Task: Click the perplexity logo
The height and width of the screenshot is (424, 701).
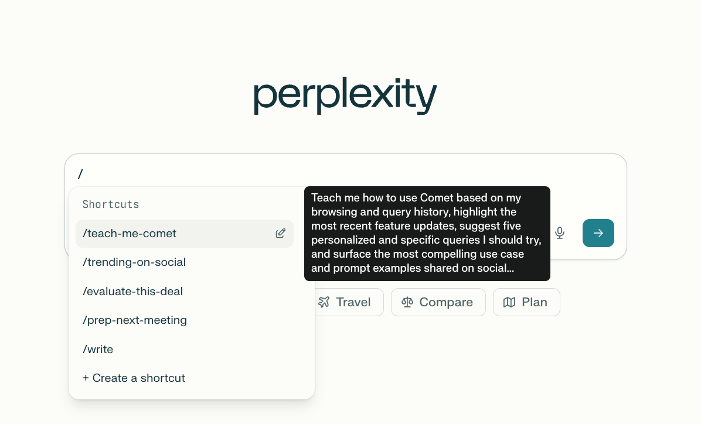Action: [x=345, y=97]
